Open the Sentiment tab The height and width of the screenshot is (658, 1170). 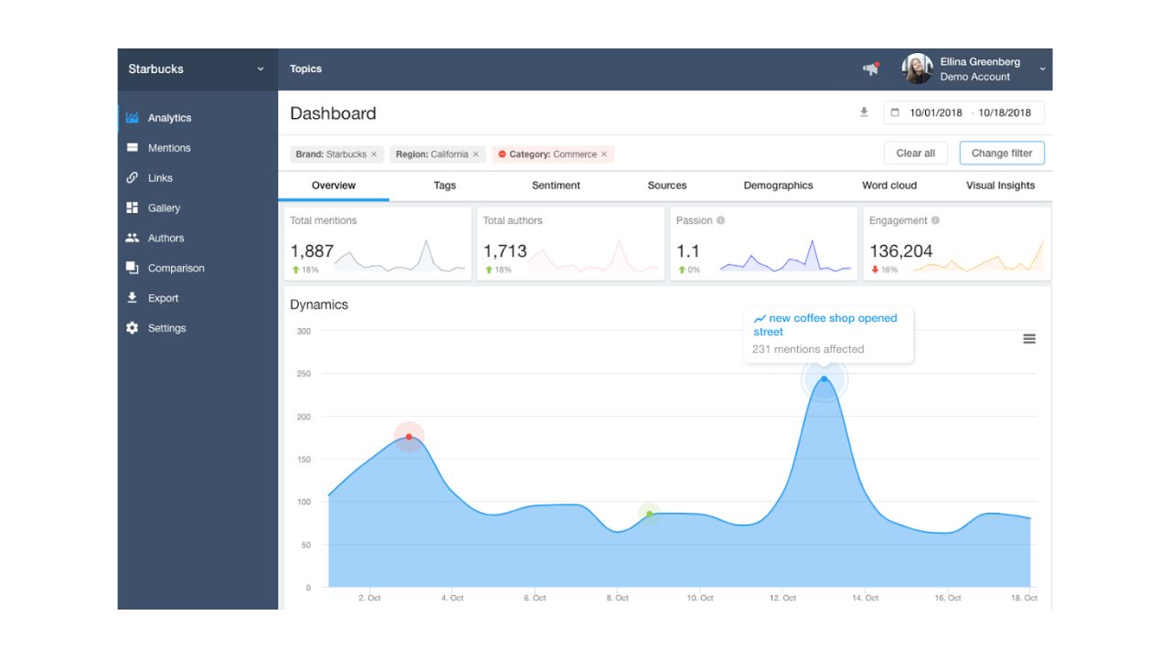(556, 186)
